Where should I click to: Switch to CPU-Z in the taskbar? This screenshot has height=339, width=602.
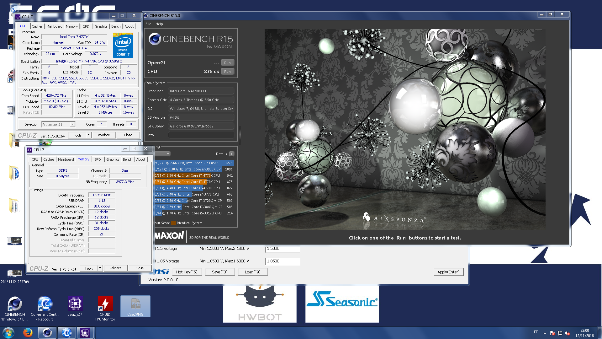85,333
